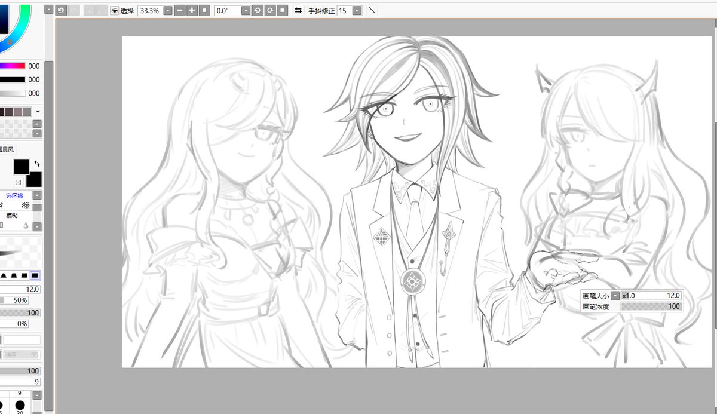
Task: Open the 画笔大小 popup dropdown arrow
Action: pyautogui.click(x=615, y=296)
